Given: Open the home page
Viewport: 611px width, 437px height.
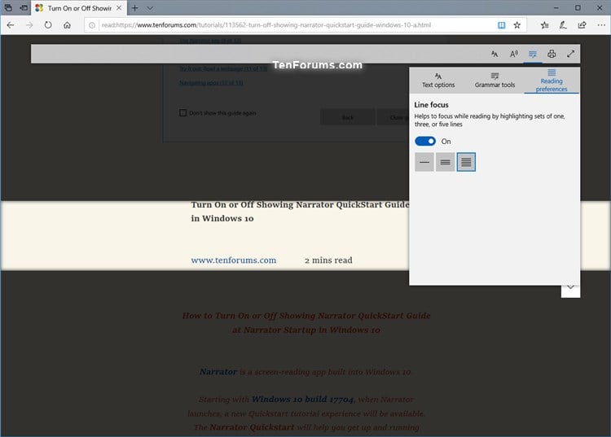Looking at the screenshot, I should coord(67,25).
